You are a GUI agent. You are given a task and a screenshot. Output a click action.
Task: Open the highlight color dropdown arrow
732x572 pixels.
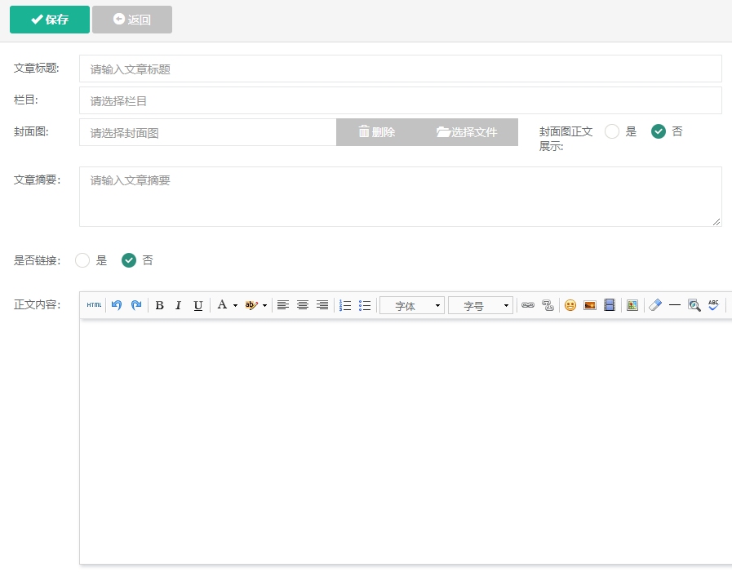(264, 305)
